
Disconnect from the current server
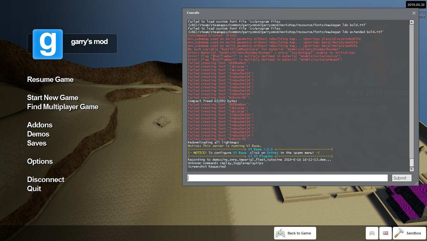[46, 179]
